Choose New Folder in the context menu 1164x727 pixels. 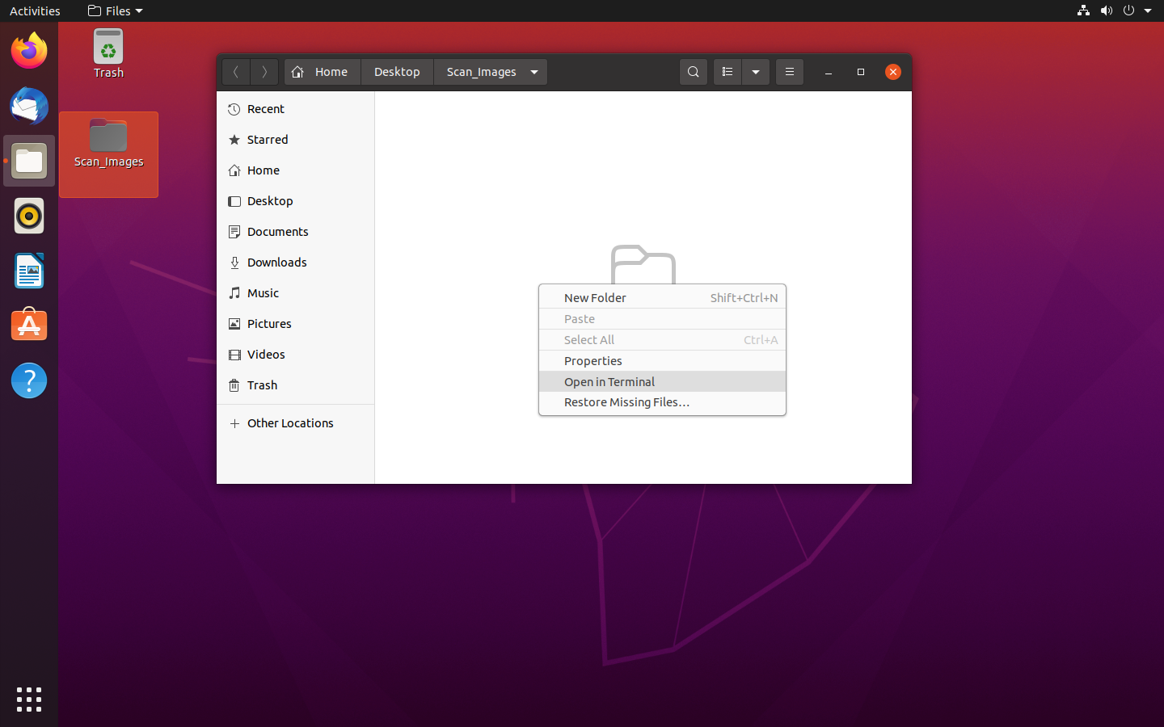pos(595,297)
